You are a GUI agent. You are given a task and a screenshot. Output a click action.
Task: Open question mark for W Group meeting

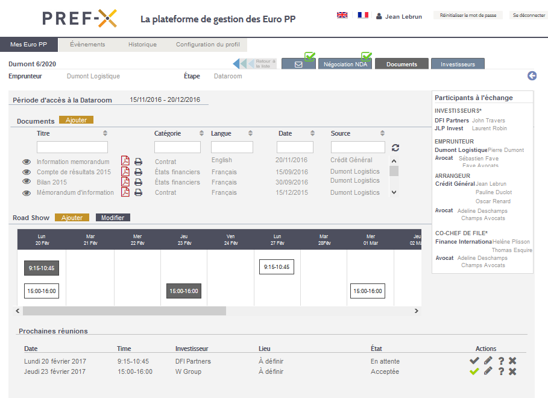501,371
